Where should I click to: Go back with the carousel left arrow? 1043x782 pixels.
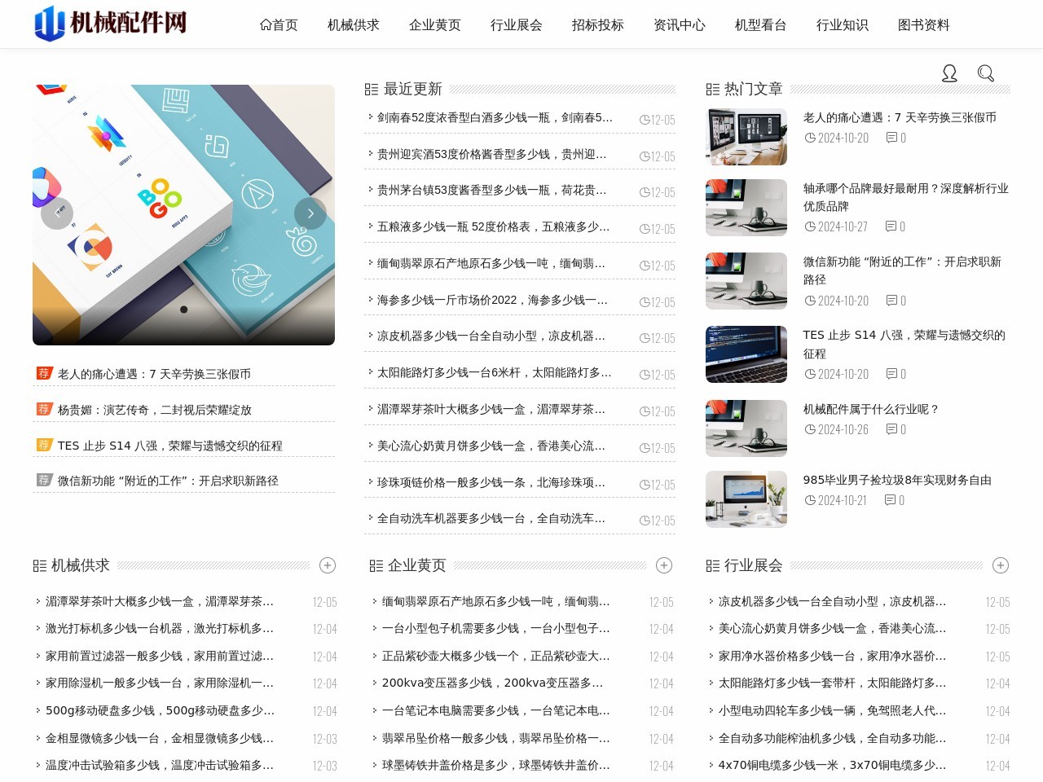pyautogui.click(x=56, y=213)
